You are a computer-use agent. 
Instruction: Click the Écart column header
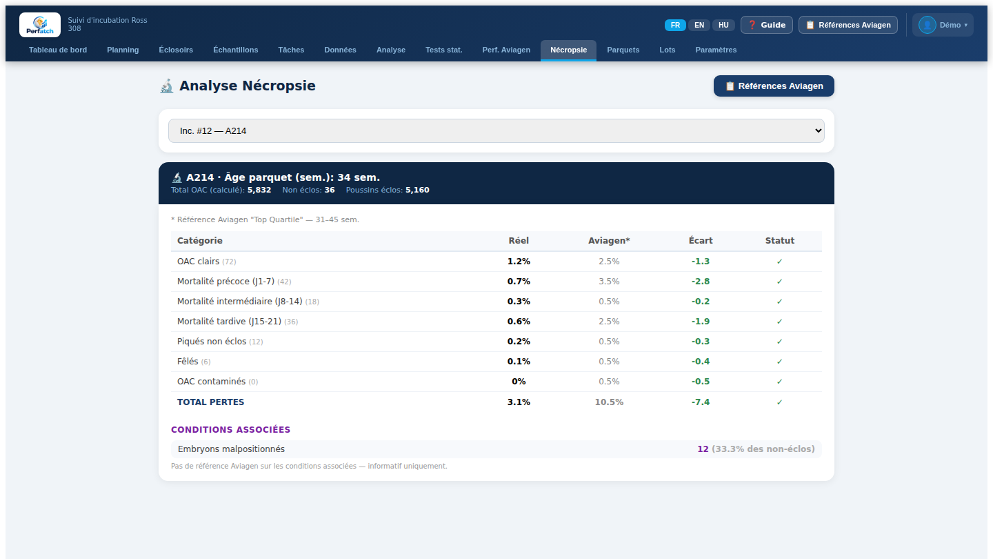[x=701, y=241]
